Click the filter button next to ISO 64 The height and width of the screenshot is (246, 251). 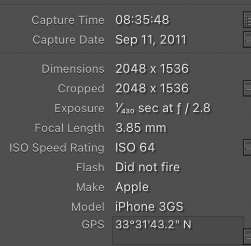tap(247, 147)
